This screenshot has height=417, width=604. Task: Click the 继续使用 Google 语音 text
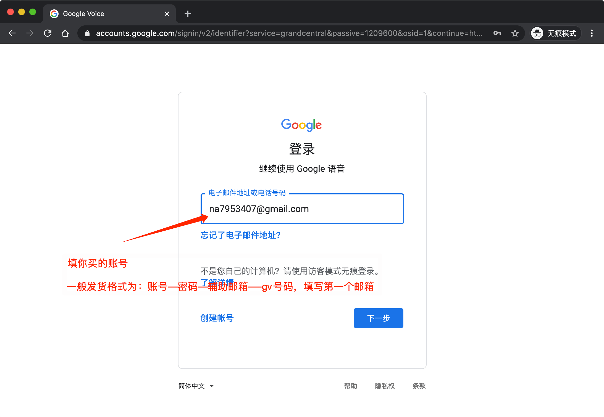[x=302, y=168]
